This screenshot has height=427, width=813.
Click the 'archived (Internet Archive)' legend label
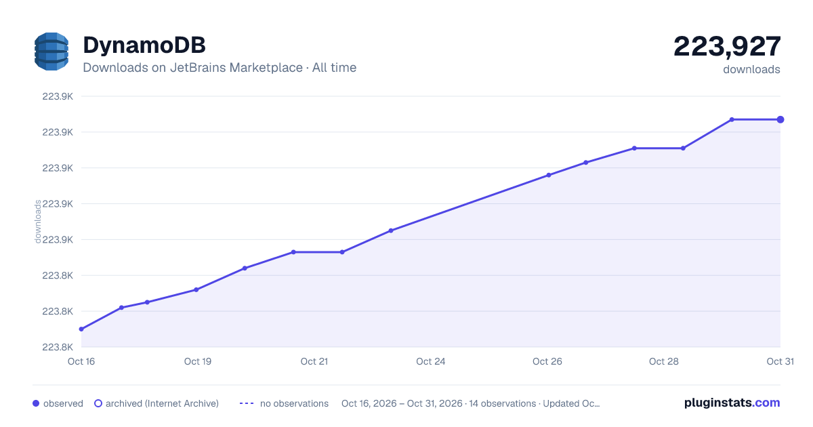[162, 403]
